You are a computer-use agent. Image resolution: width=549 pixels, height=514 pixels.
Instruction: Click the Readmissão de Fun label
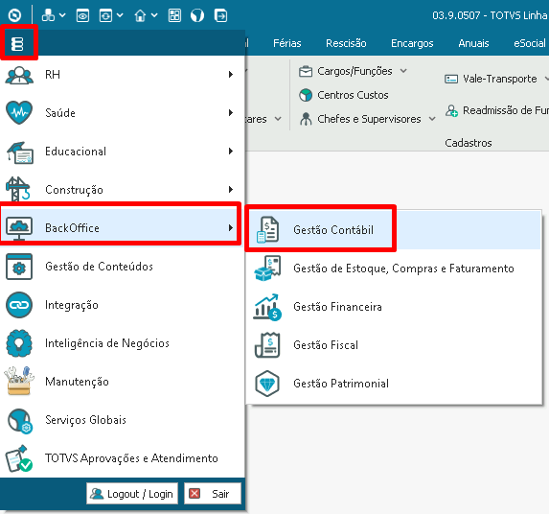[506, 110]
